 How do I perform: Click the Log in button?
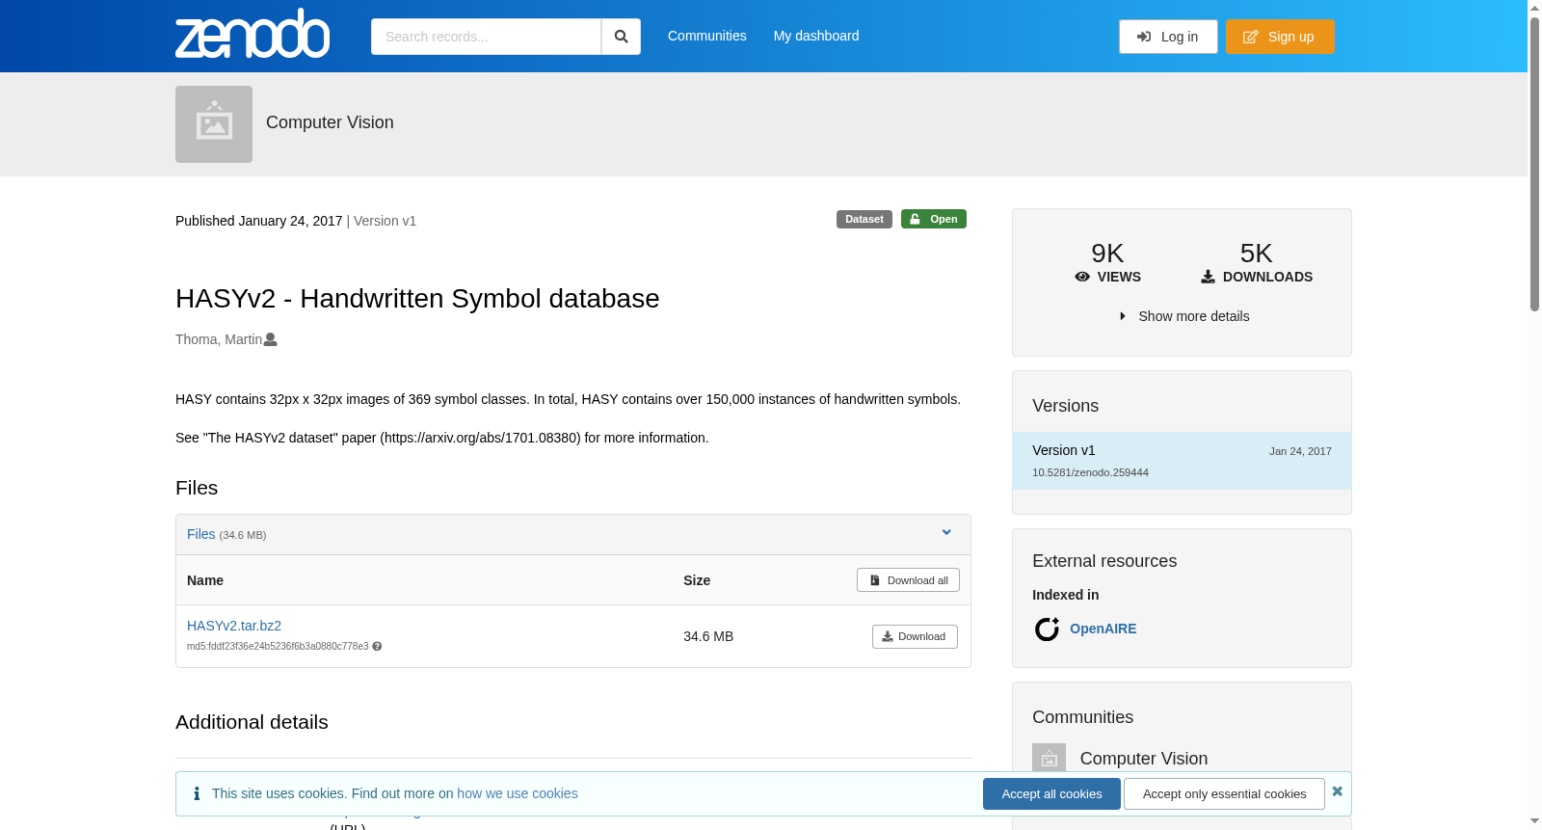tap(1168, 37)
